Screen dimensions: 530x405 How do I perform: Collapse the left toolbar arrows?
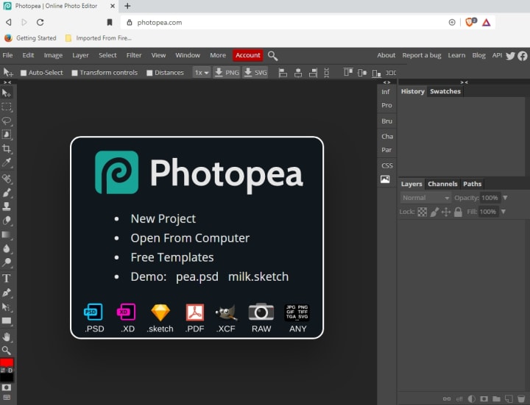click(x=7, y=82)
